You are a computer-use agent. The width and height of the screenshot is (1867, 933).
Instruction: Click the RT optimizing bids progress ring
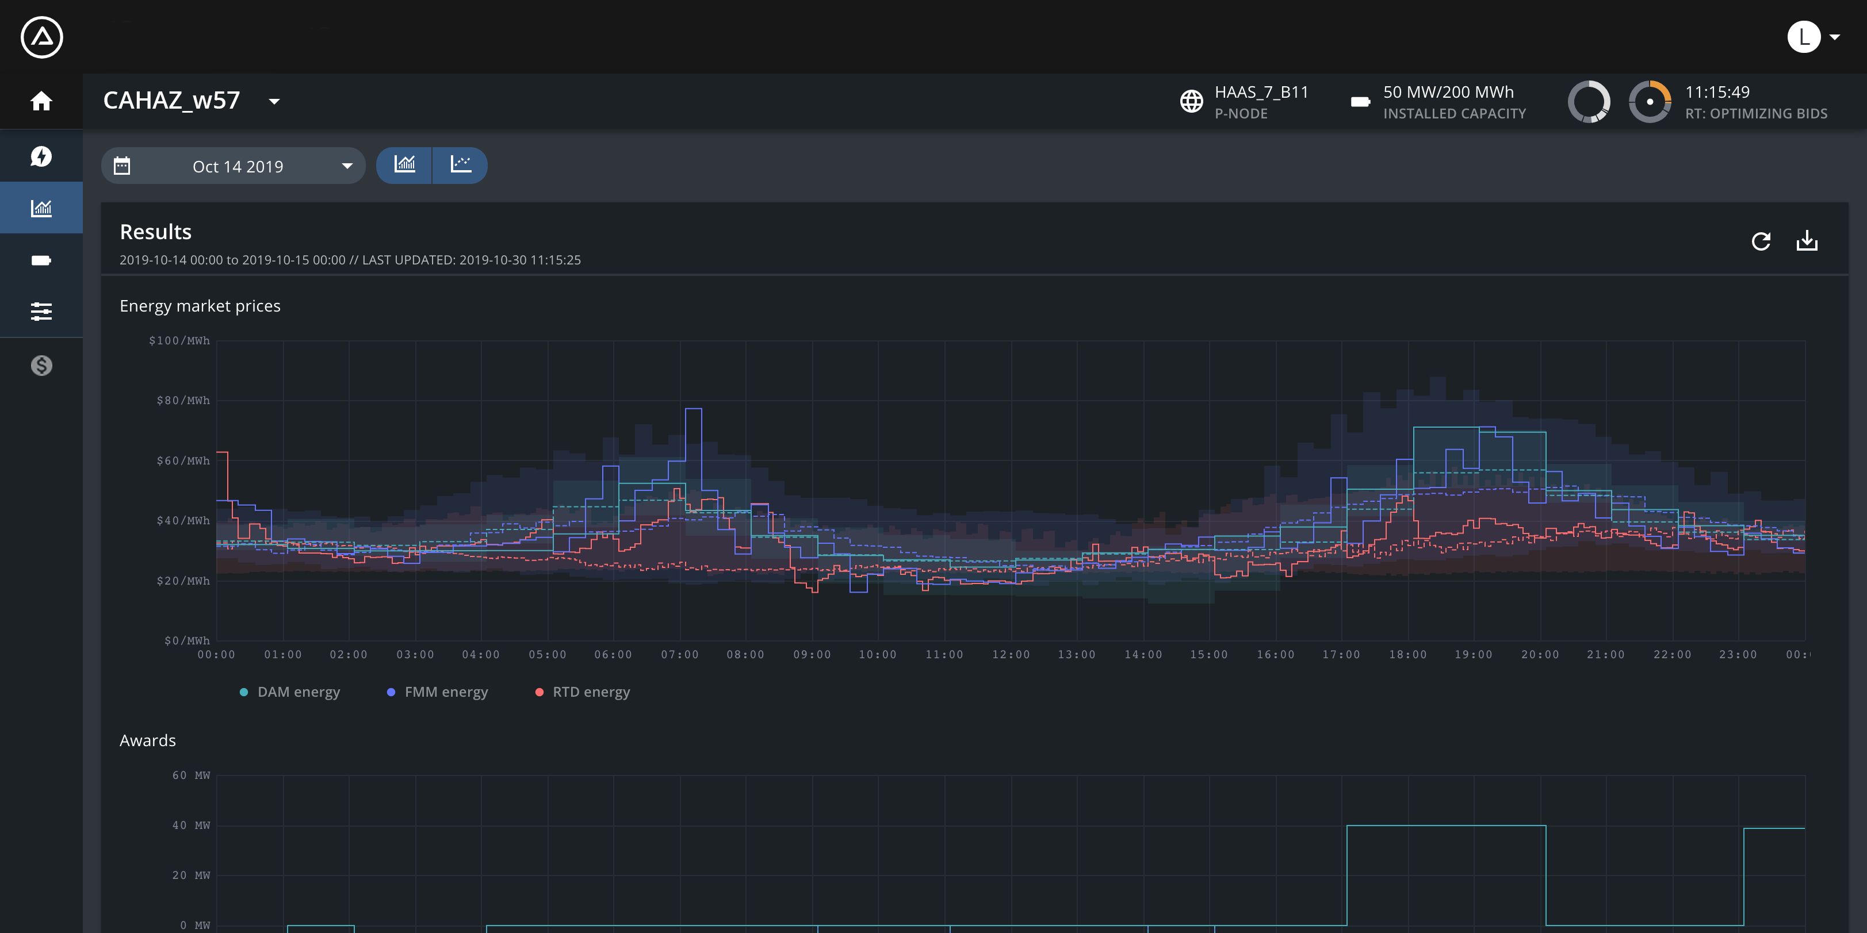(1650, 101)
